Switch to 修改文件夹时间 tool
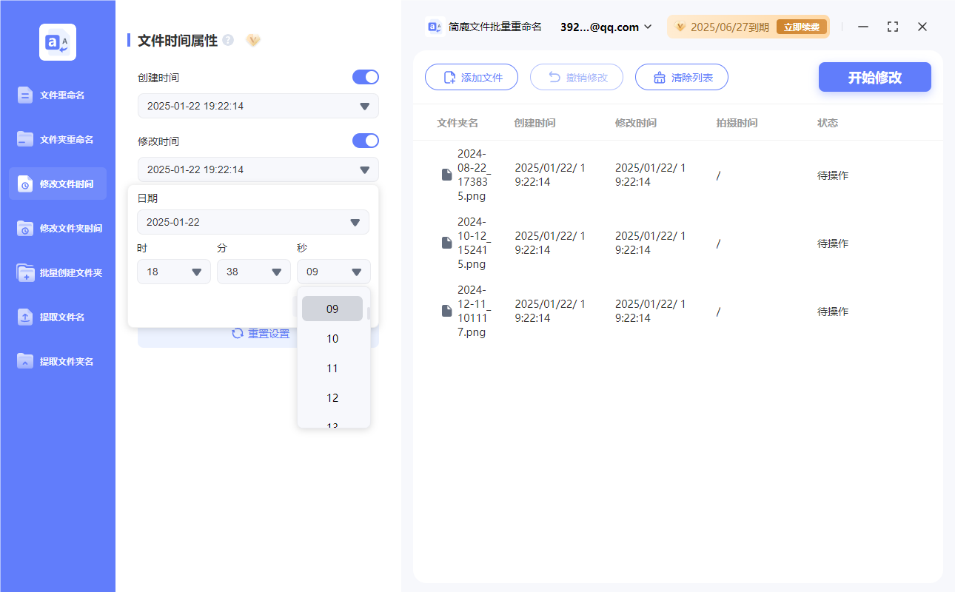The width and height of the screenshot is (955, 592). [x=57, y=228]
